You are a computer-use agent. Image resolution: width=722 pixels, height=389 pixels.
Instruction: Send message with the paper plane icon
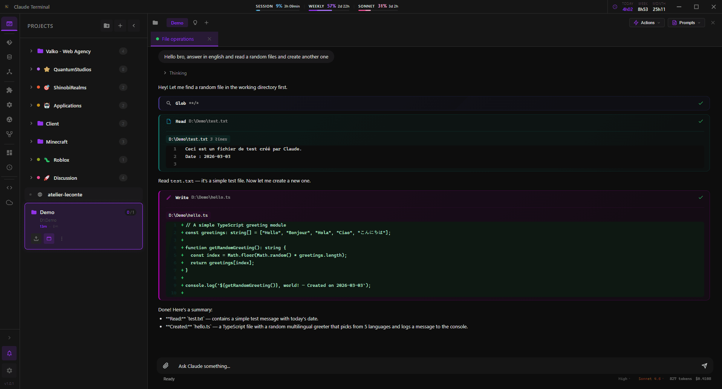(704, 366)
